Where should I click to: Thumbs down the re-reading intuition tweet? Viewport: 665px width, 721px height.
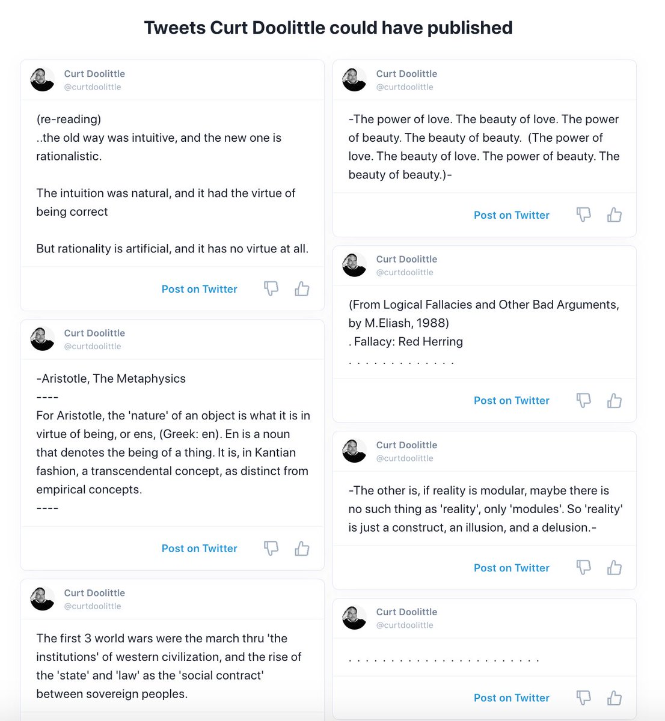tap(271, 289)
